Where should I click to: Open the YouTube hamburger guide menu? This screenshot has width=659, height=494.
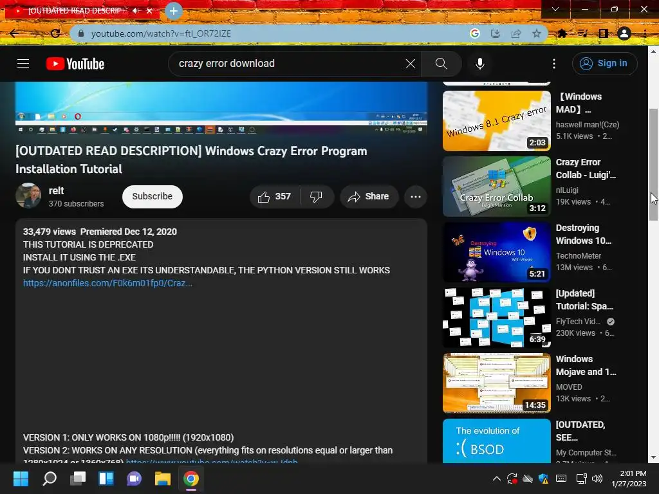[x=23, y=64]
